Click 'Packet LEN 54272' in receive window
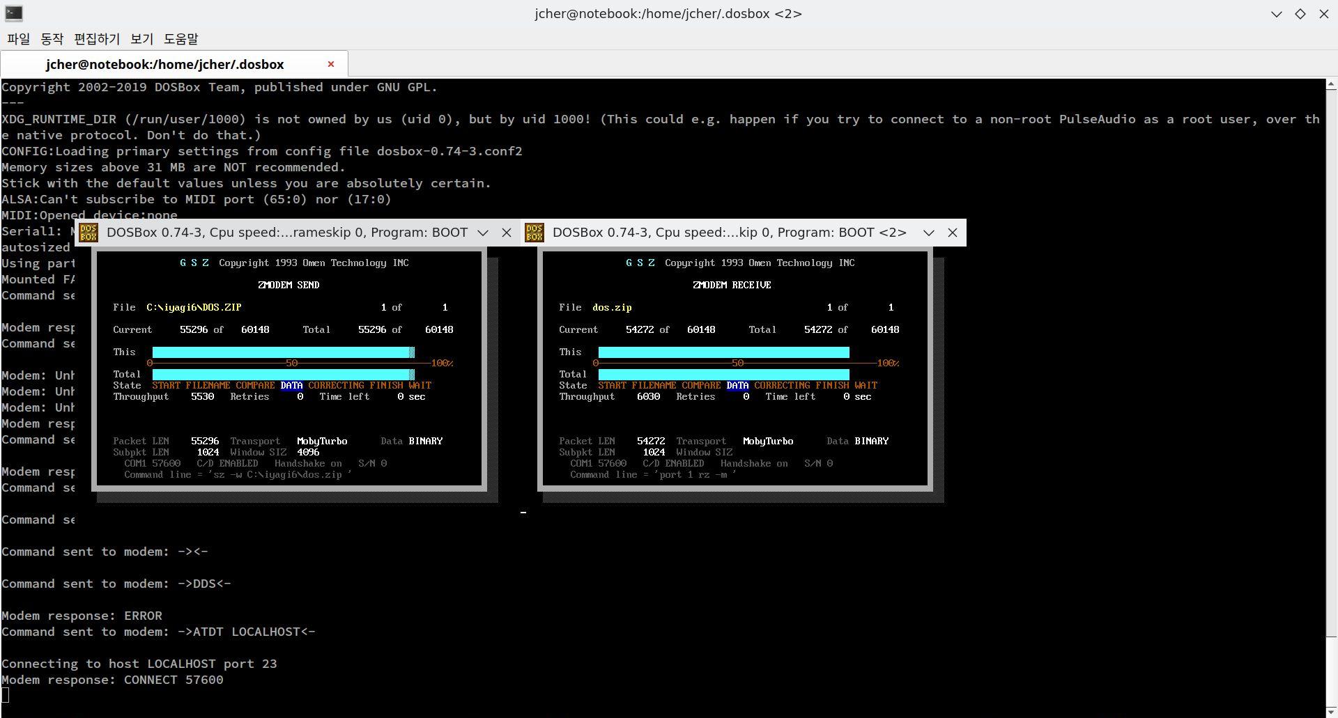The image size is (1338, 718). coord(612,441)
